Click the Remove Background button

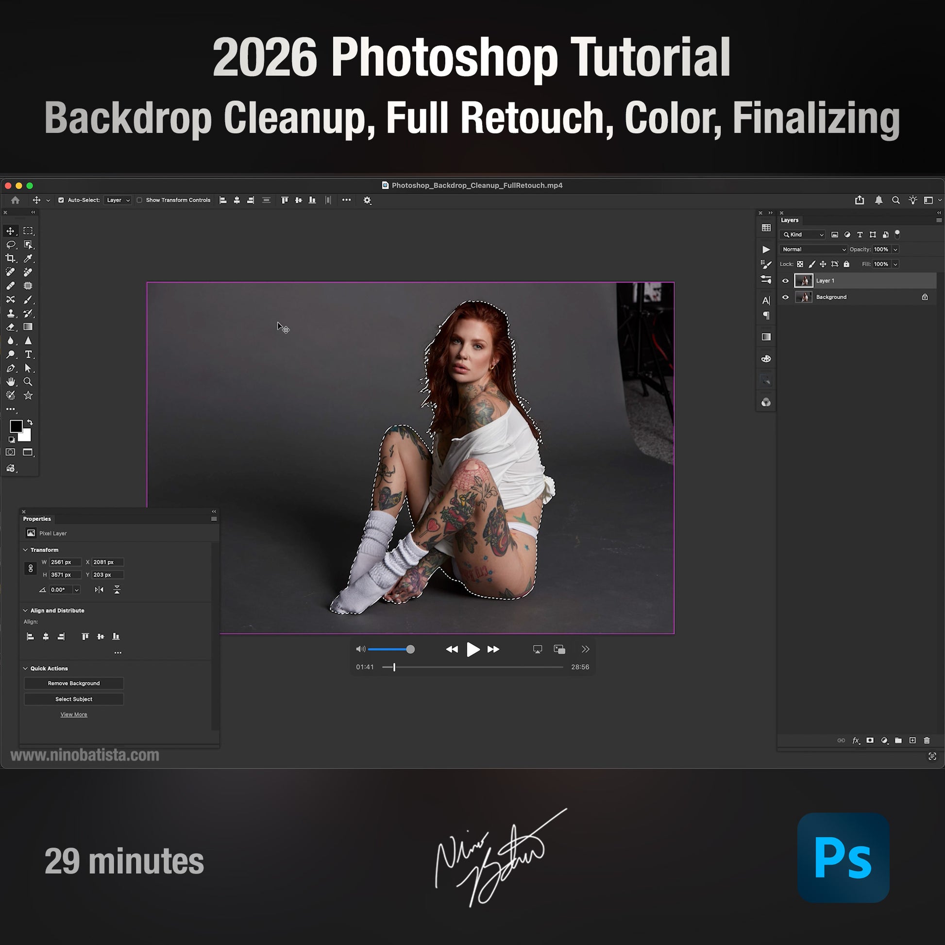pyautogui.click(x=74, y=683)
